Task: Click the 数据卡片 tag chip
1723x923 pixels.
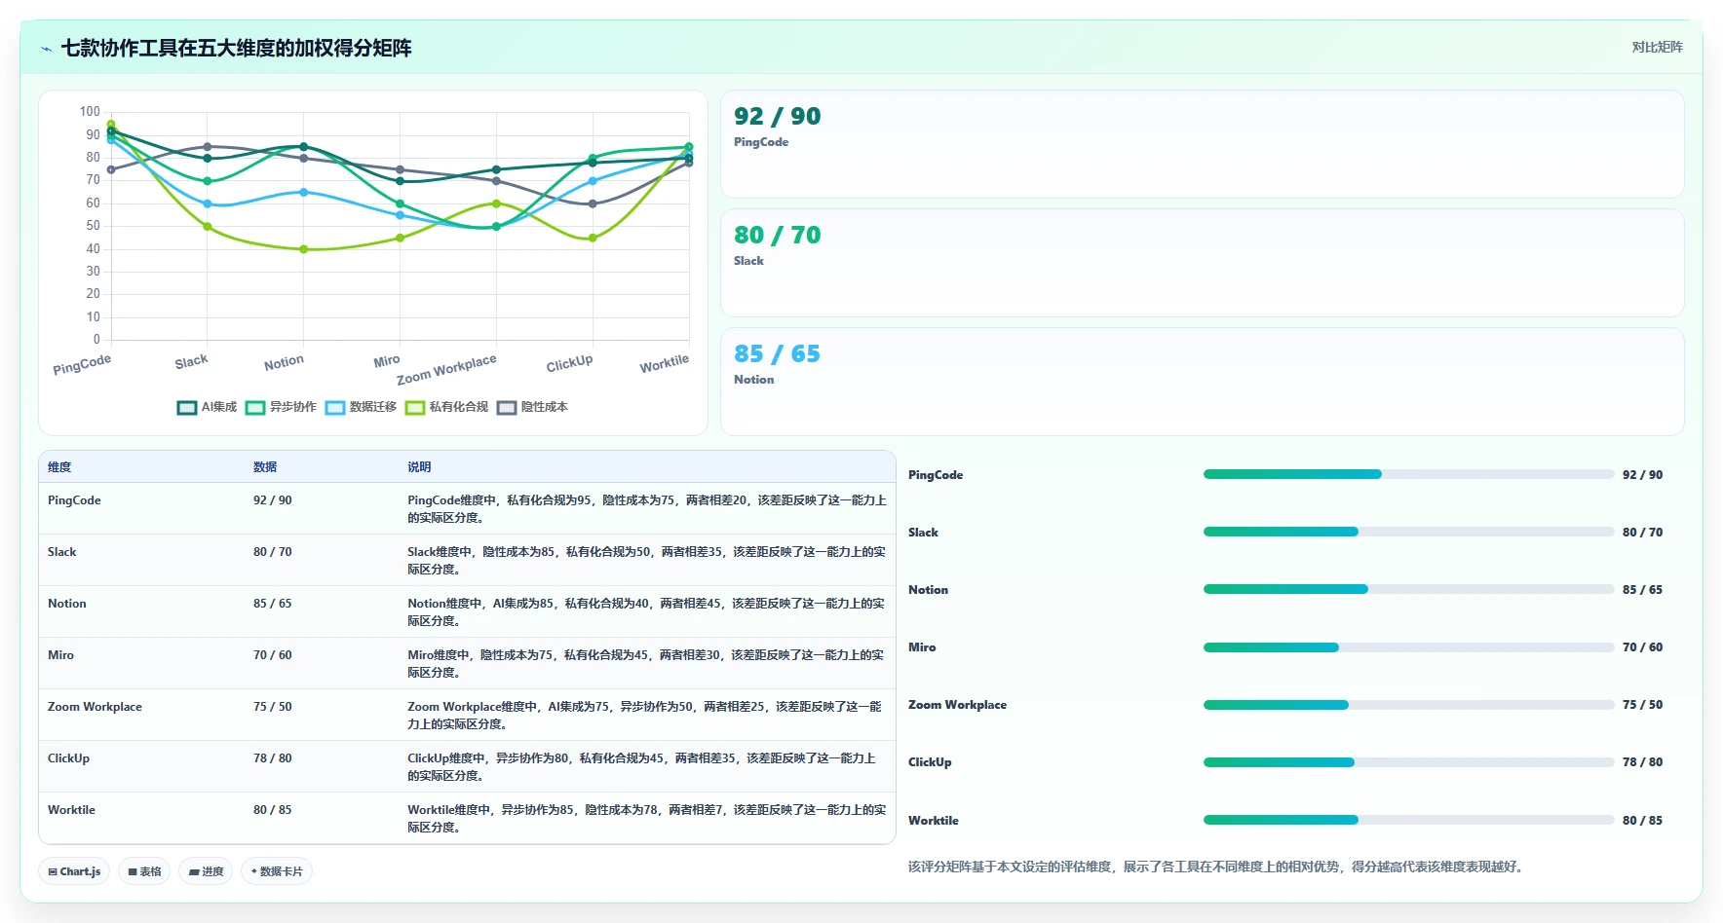Action: tap(277, 871)
